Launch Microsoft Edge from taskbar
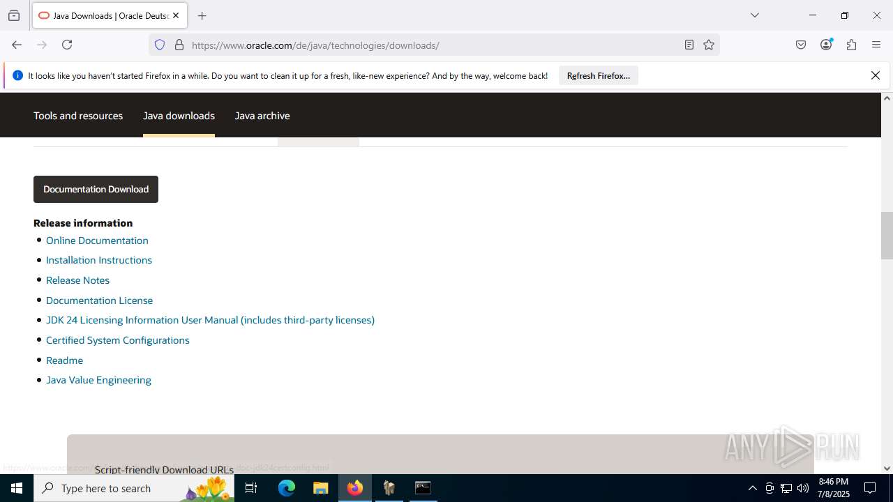Image resolution: width=893 pixels, height=502 pixels. tap(287, 488)
